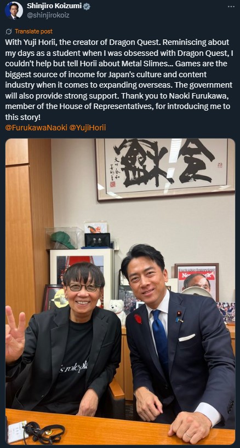Open the attached photo of two men
The height and width of the screenshot is (448, 240).
tap(121, 291)
